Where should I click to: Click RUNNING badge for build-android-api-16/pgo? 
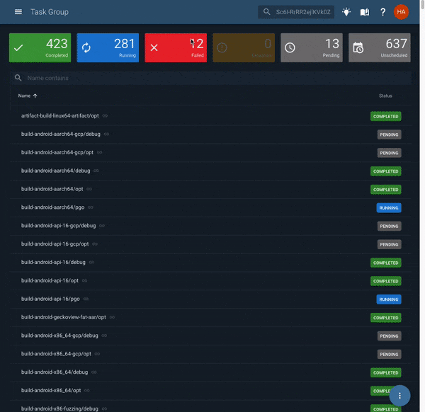pos(389,299)
